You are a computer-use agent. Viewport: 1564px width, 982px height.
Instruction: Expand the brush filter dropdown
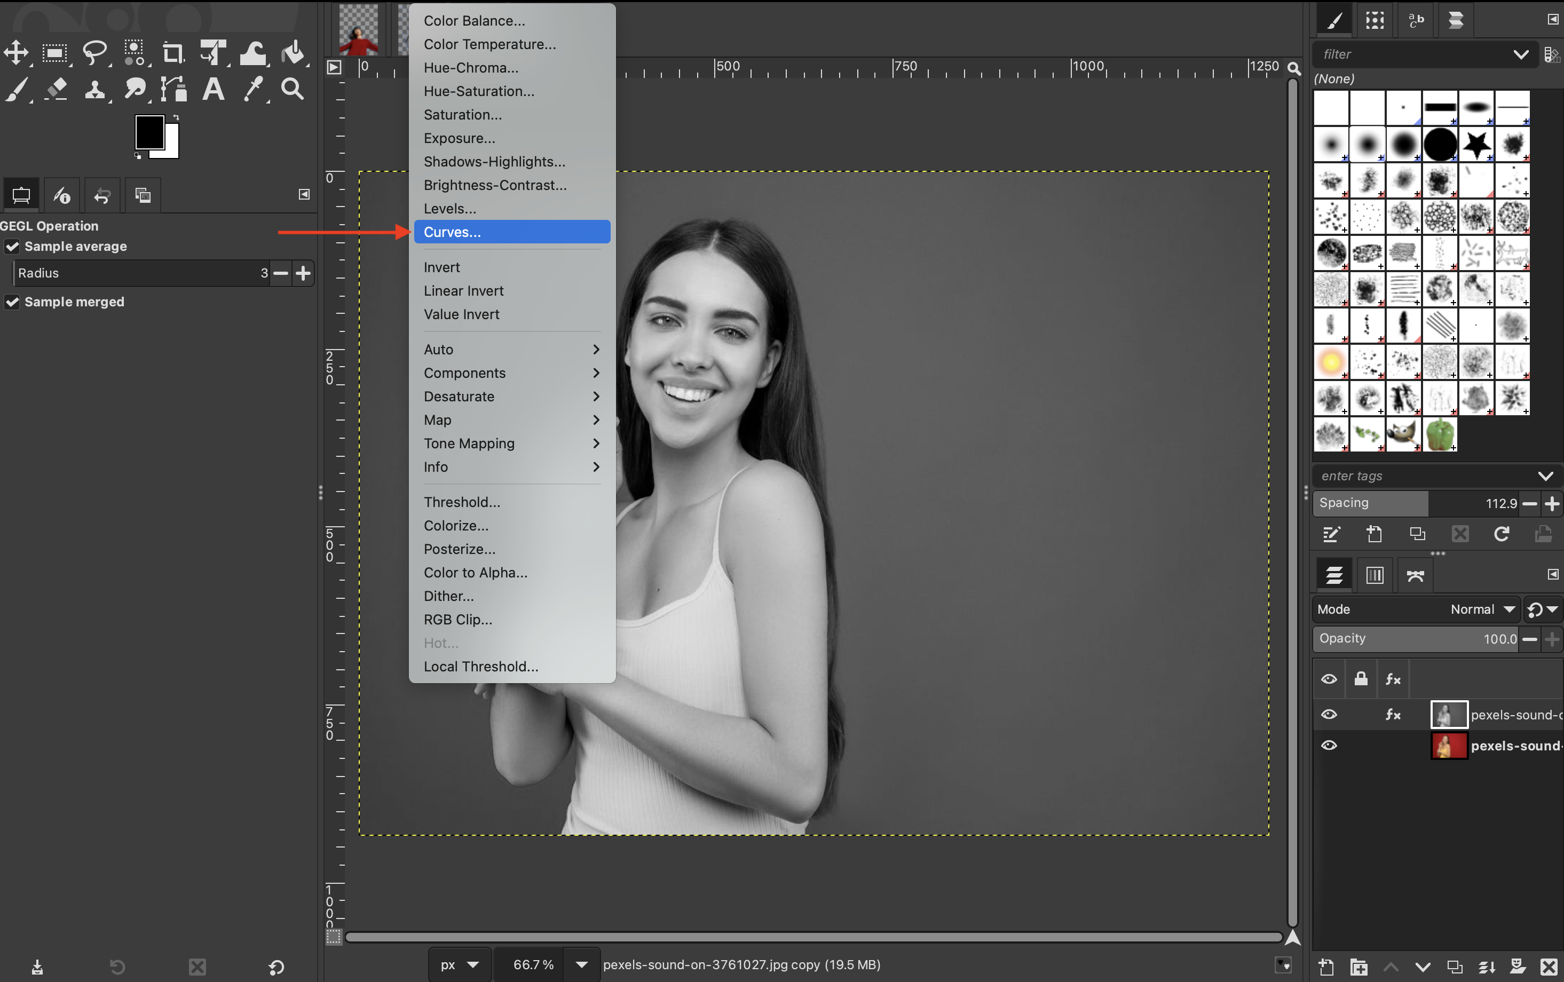(1520, 54)
